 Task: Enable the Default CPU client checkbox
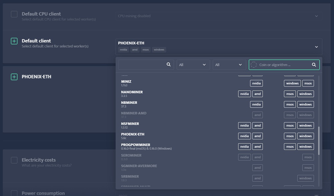point(14,14)
